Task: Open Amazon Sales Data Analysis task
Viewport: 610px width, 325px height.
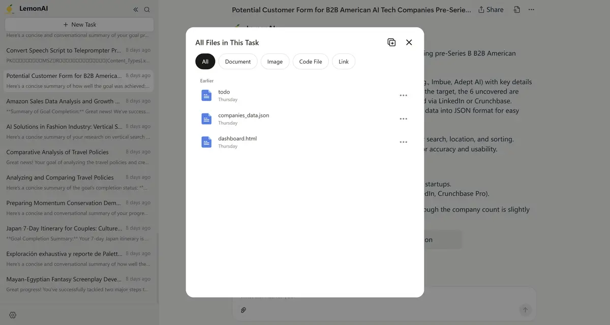Action: click(60, 101)
